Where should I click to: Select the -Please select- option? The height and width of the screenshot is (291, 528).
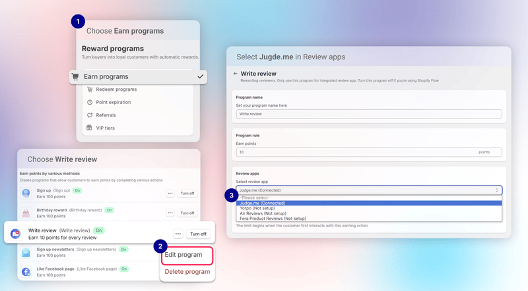tap(369, 198)
